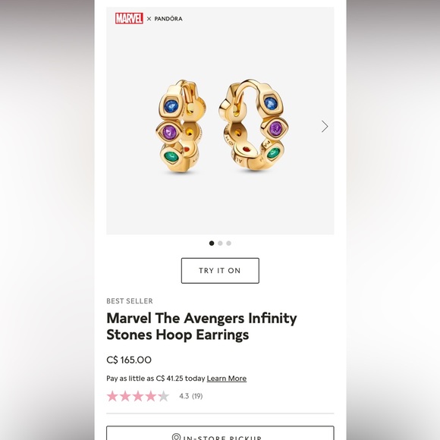Click the right hoop earring image
The width and height of the screenshot is (440, 440).
tap(253, 125)
